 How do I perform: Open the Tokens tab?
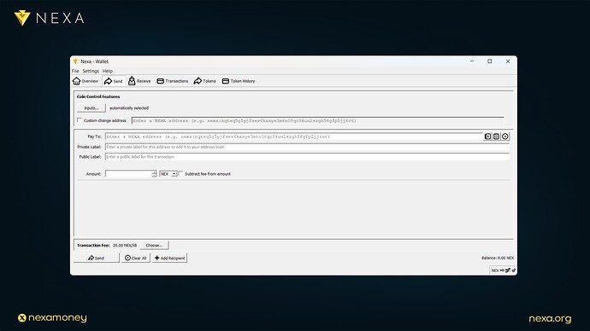click(x=205, y=81)
